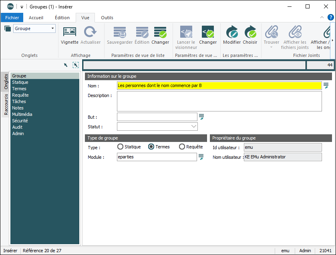Screen dimensions: 336x255
Task: Select Multimédia in the left tabs list
Action: point(22,114)
